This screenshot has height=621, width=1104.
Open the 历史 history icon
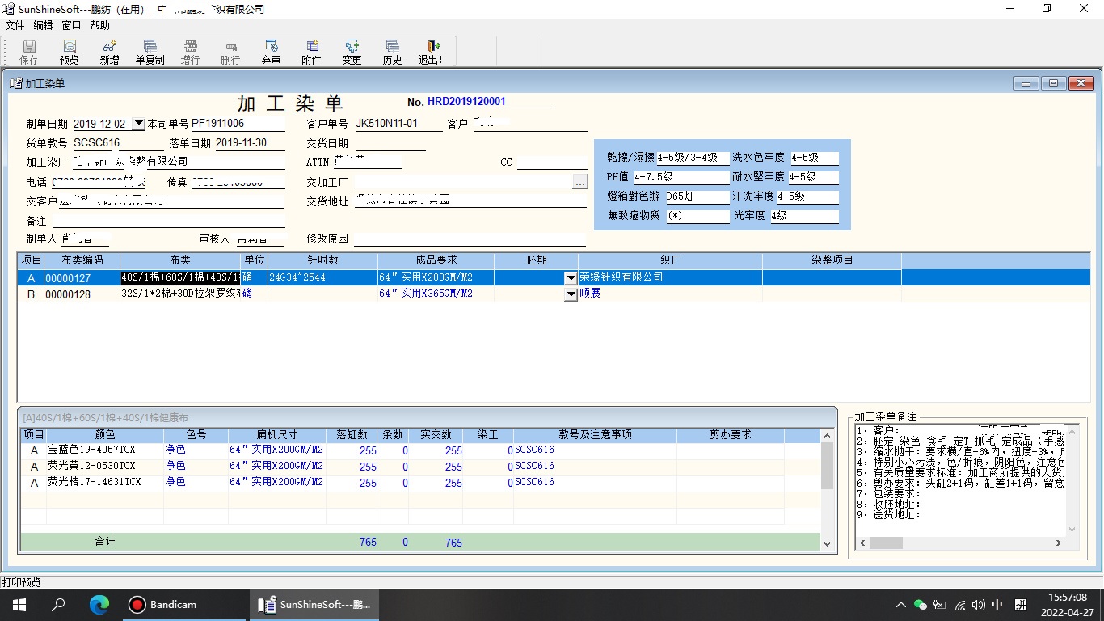pos(392,53)
